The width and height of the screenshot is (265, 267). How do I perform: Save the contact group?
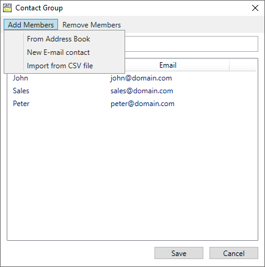[x=179, y=253]
